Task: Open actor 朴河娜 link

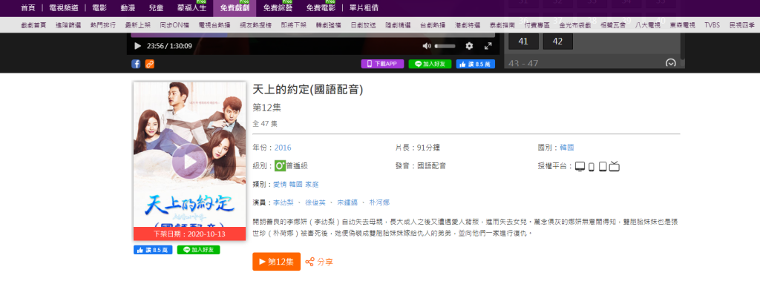Action: point(379,202)
